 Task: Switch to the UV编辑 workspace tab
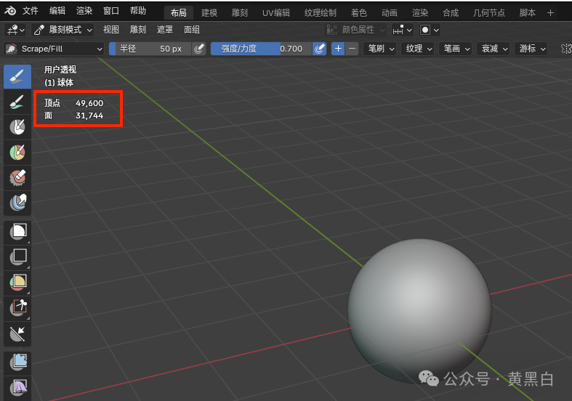pos(276,13)
